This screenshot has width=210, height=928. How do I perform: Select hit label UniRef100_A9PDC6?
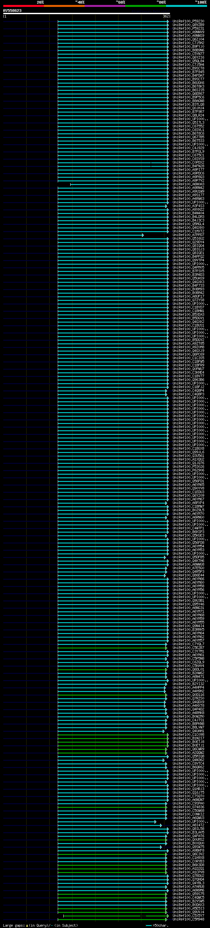[x=188, y=173]
